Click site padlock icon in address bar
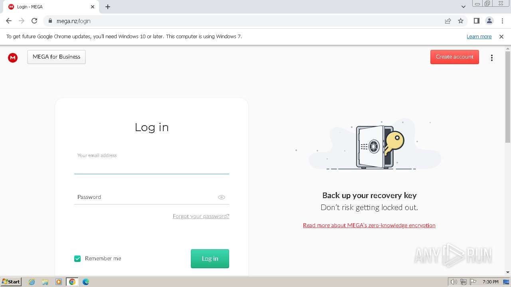This screenshot has width=511, height=287. tap(50, 21)
